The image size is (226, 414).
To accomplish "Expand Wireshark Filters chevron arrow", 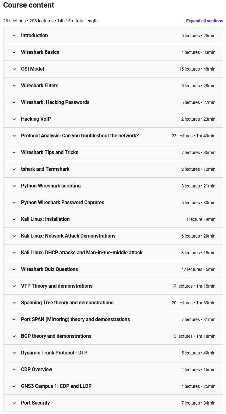I will [x=14, y=86].
